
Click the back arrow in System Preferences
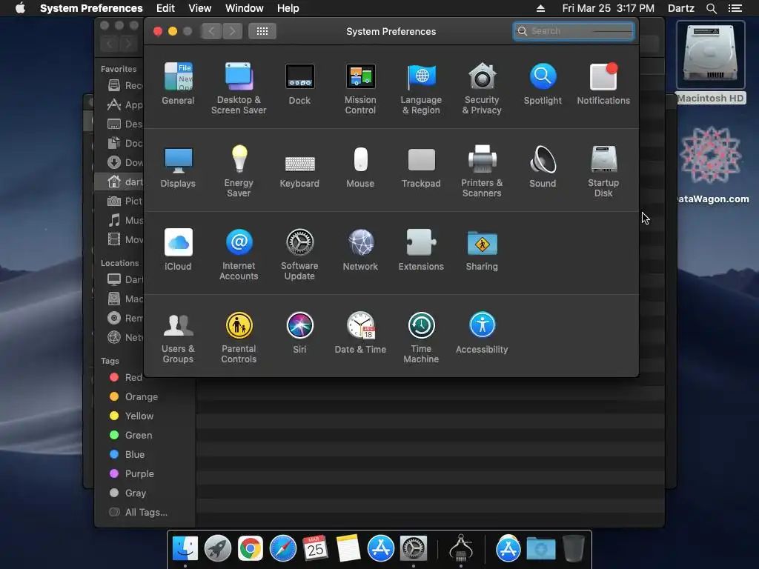tap(211, 31)
